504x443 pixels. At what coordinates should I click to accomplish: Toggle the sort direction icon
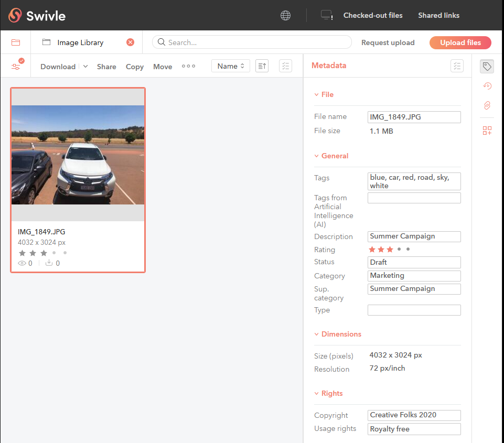pos(262,66)
